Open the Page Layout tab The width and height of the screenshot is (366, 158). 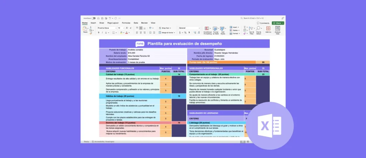113,23
